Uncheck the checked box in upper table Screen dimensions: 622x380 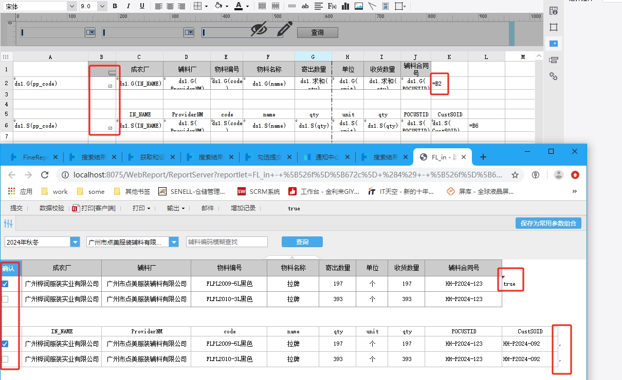click(6, 284)
